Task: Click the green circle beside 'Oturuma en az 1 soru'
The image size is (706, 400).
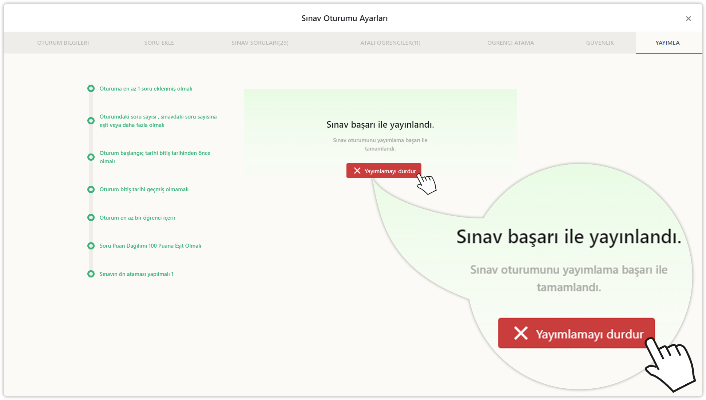Action: 91,89
